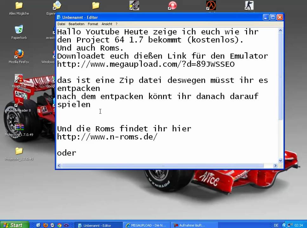307x228 pixels.
Task: Switch to Unbenannt - Editor taskbar button
Action: [x=99, y=225]
